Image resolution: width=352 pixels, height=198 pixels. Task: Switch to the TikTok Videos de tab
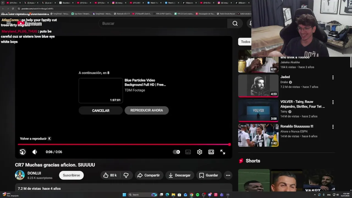[x=189, y=3]
